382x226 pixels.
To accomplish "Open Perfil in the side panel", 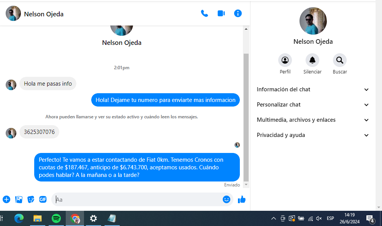I will (285, 60).
